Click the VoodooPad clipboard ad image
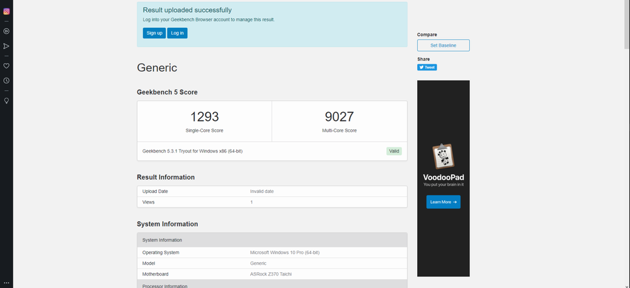 [x=443, y=157]
